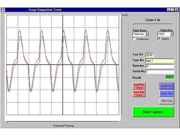180x135 pixels.
Task: Click the Type No text field
Action: tap(159, 61)
